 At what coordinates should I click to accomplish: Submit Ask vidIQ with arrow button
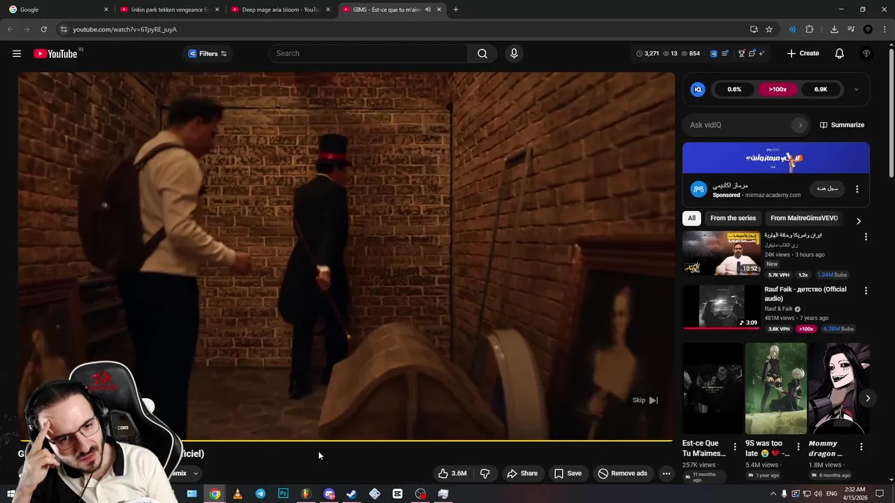tap(800, 125)
